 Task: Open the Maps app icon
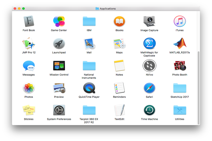click(119, 43)
